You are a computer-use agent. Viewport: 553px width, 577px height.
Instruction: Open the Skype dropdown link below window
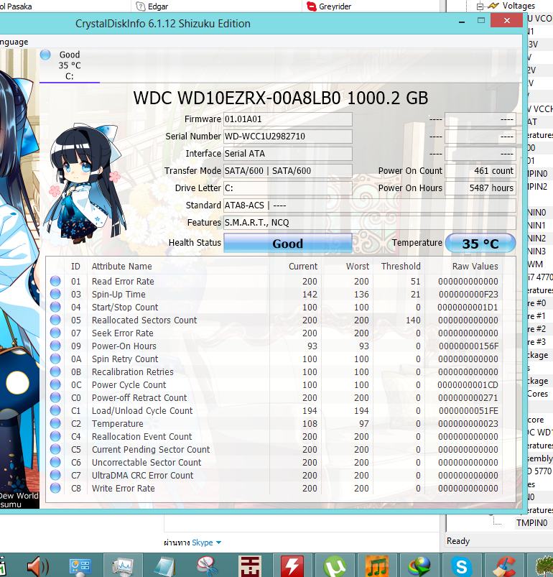206,543
